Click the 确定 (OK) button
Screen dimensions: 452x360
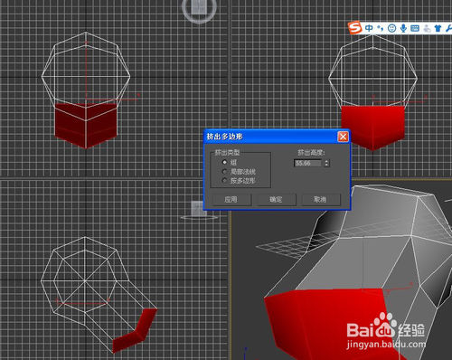(277, 199)
